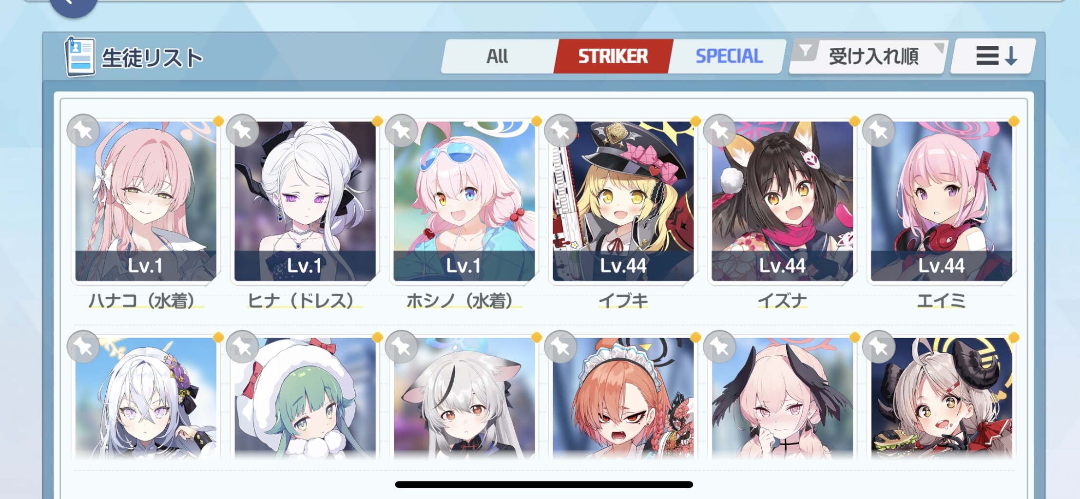1080x499 pixels.
Task: Toggle pin on ハナコ(水着) card
Action: [x=83, y=130]
